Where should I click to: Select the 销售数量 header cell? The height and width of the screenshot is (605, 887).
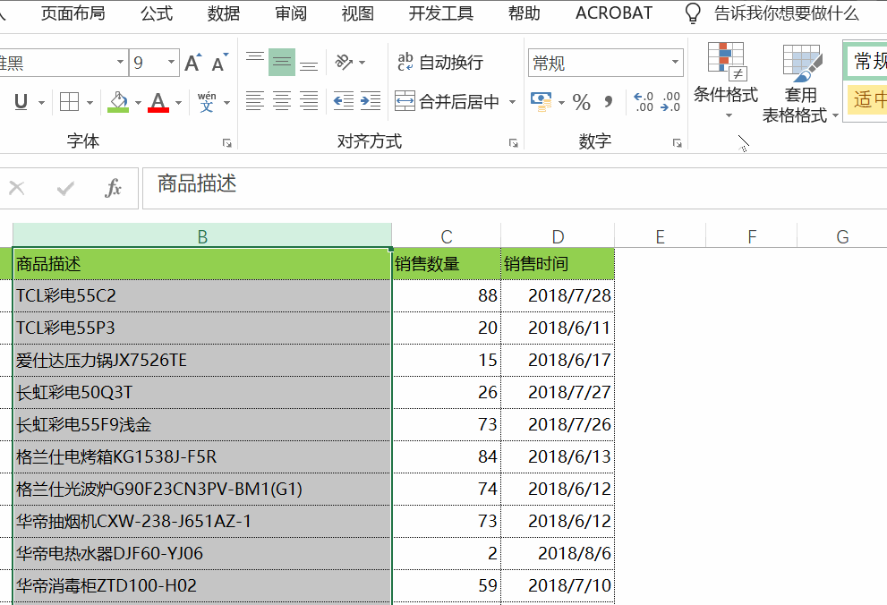click(447, 263)
